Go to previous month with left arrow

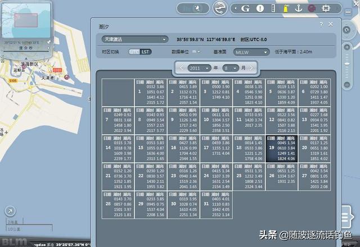(x=181, y=67)
